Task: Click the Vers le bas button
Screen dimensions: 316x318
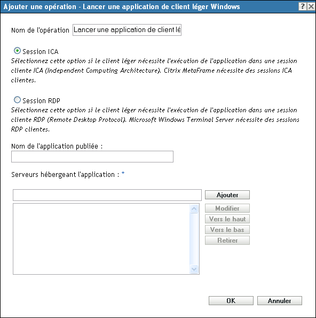Action: coord(227,230)
